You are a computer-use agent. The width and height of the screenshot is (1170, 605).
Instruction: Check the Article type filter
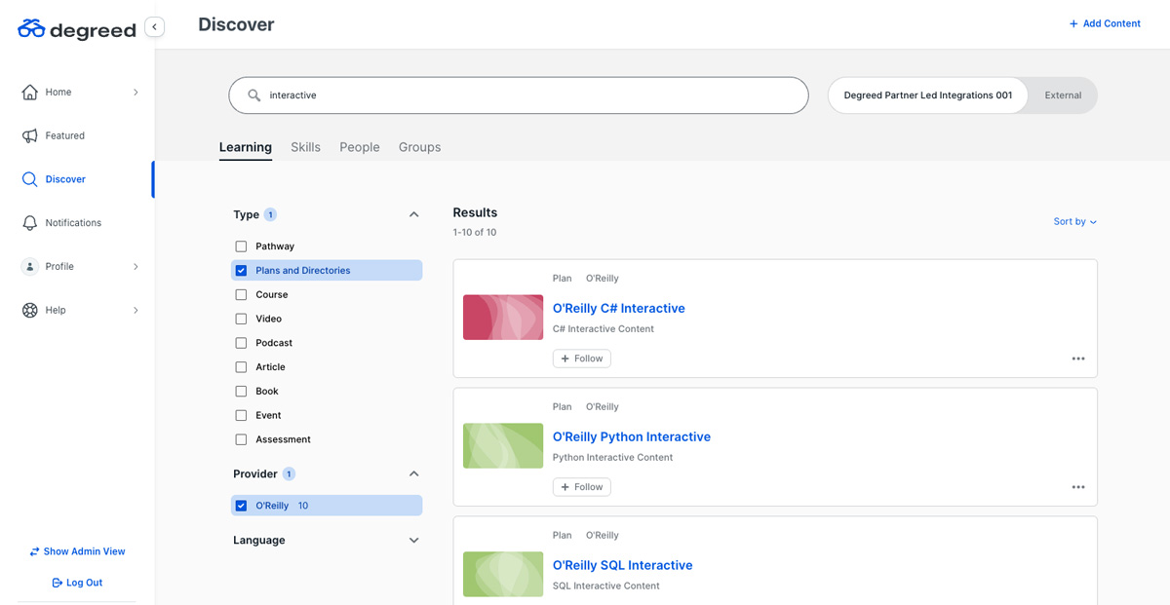click(241, 367)
